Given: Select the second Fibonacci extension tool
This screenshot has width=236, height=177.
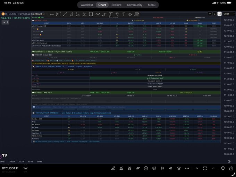Looking at the screenshot, I should [85, 14].
